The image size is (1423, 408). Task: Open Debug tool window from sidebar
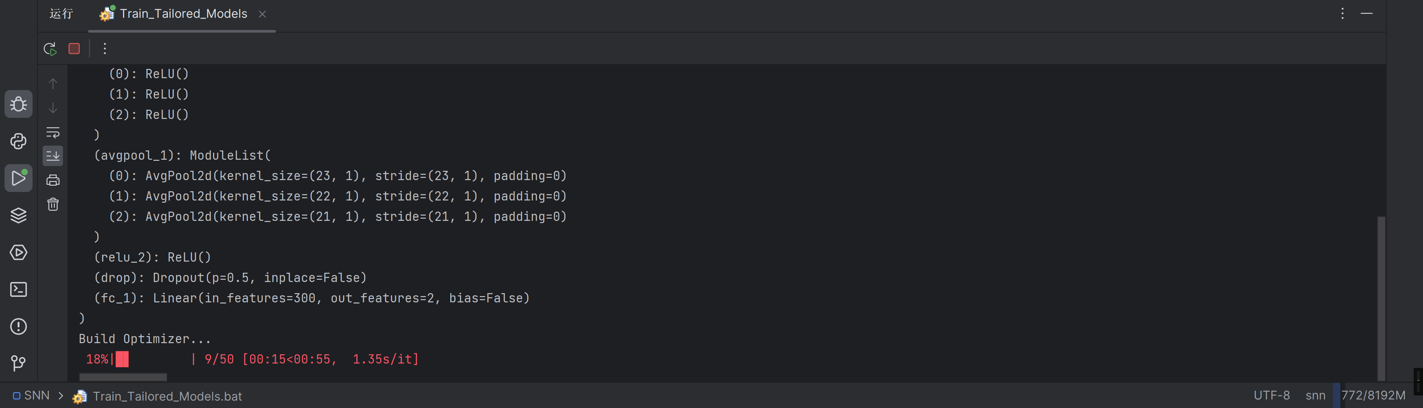coord(18,104)
